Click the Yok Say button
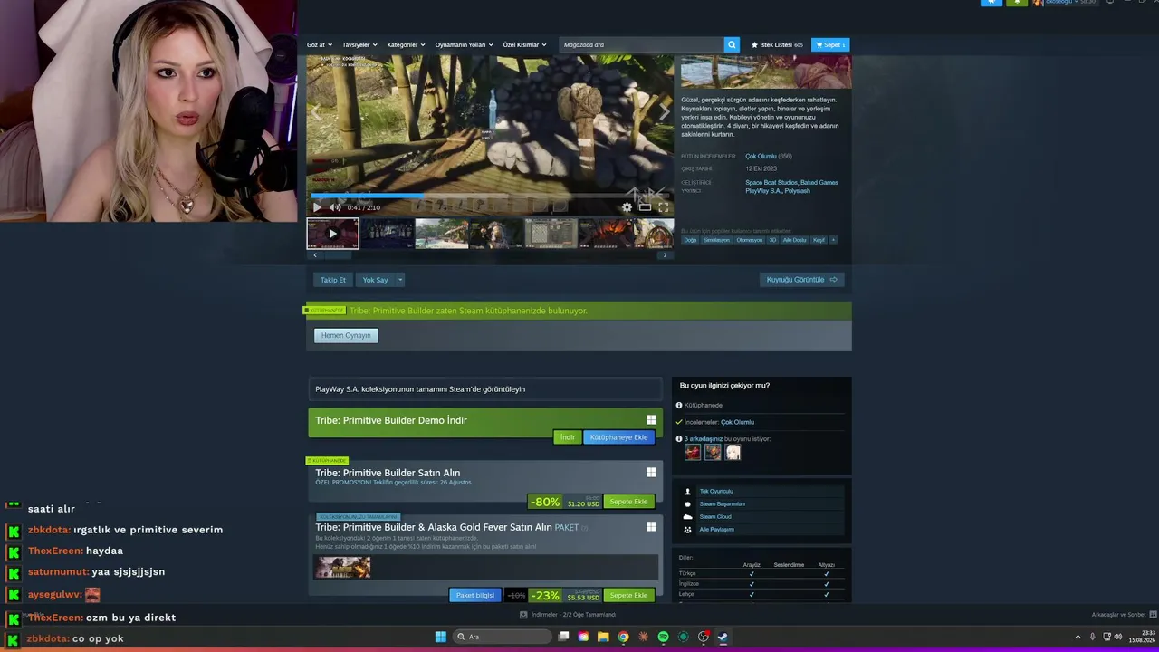The image size is (1159, 652). (375, 280)
